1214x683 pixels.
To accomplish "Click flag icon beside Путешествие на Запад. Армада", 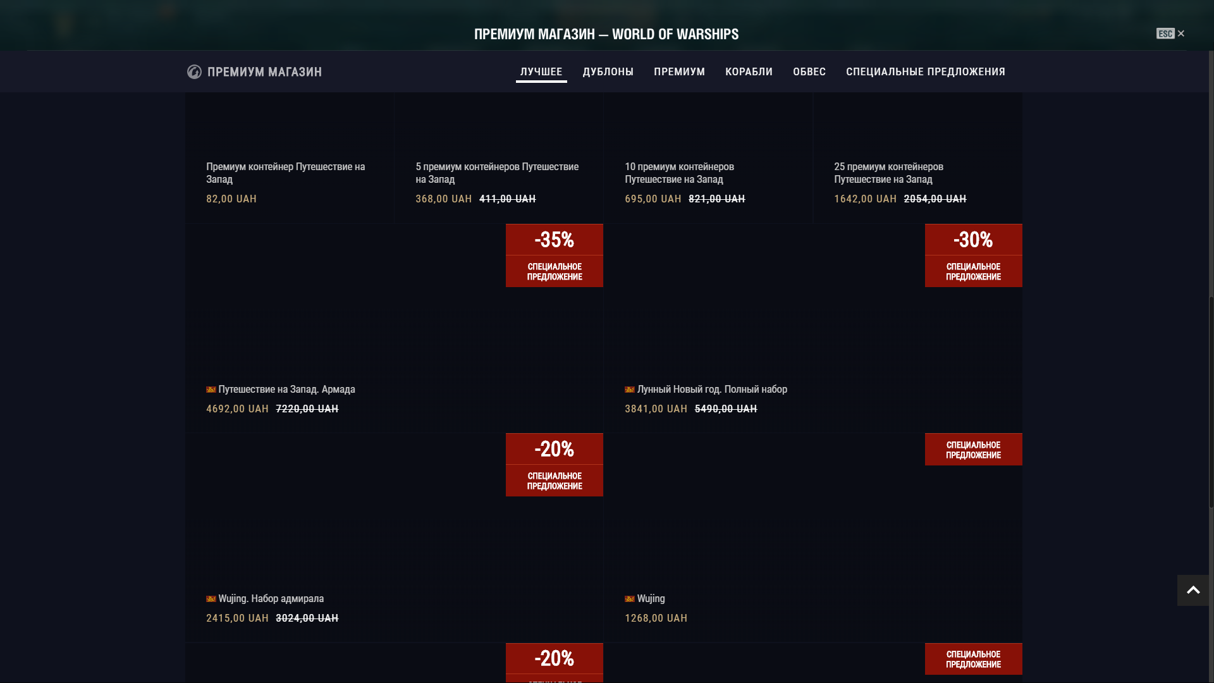I will pos(211,390).
